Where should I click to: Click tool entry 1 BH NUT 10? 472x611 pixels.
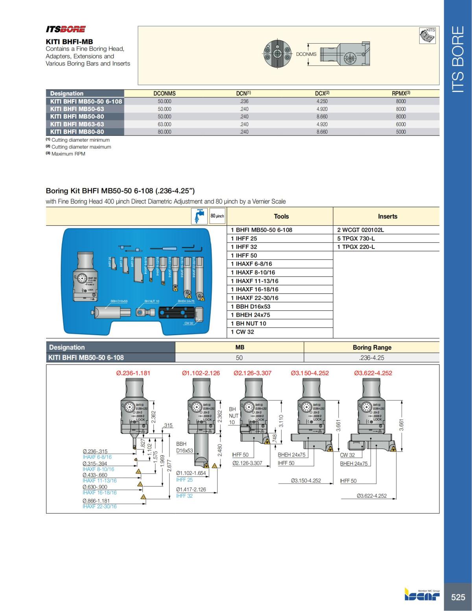(249, 323)
